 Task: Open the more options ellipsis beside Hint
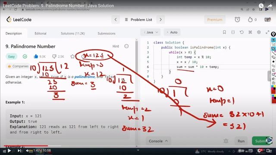(x=126, y=46)
